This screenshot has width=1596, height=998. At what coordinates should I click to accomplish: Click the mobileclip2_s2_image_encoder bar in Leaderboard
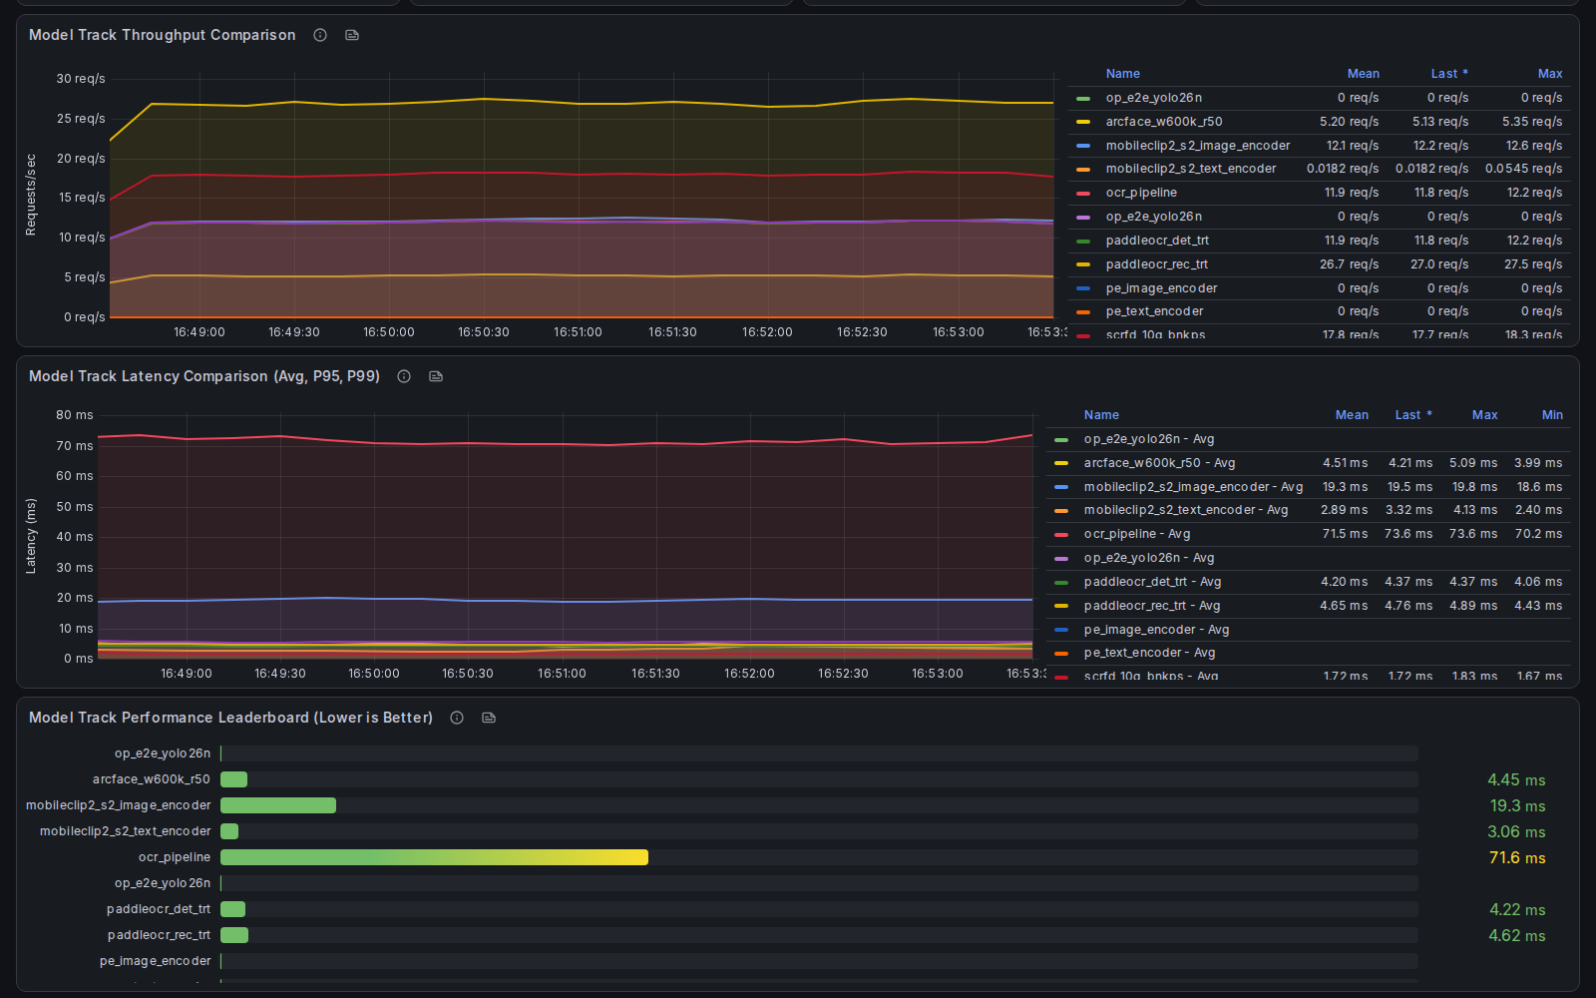(278, 805)
